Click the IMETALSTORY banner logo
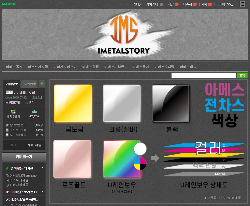Screen dimensions: 250x206 124,35
